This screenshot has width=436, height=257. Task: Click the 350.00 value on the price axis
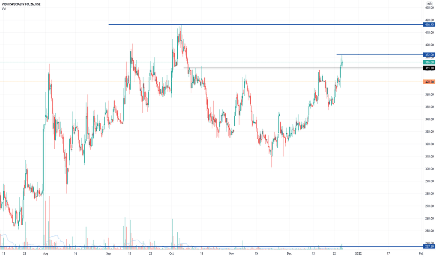[429, 107]
